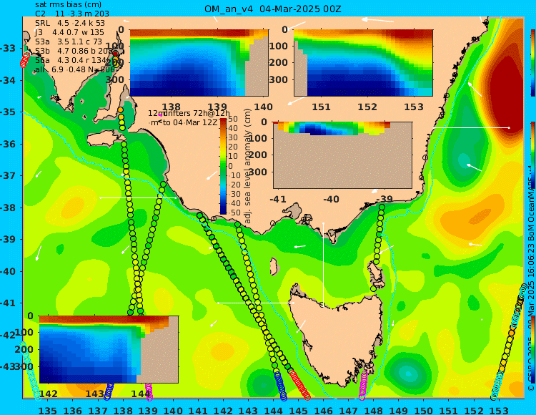Open the depth section inset spanning -41 to -39
Viewport: 536px width, 415px height.
[x=342, y=155]
